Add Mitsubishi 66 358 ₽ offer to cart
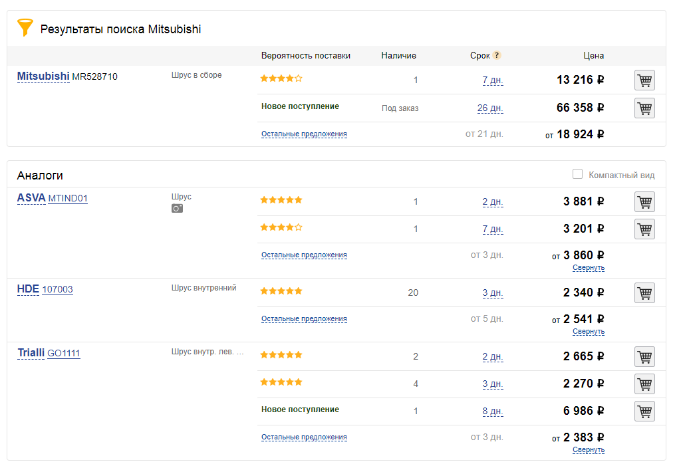681x468 pixels. [644, 108]
